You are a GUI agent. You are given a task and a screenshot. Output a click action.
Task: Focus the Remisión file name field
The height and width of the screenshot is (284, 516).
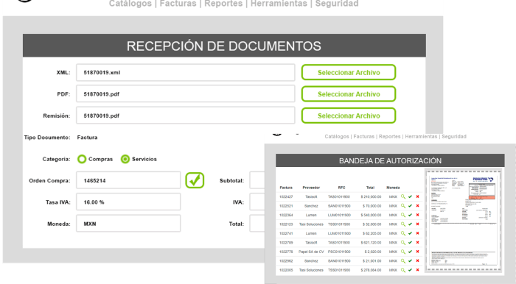pos(185,116)
